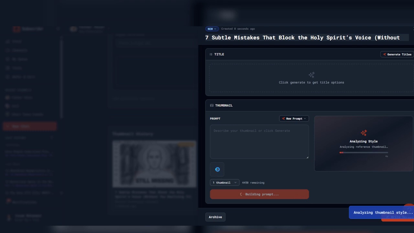This screenshot has width=414, height=233.
Task: Click the Generate Titles button
Action: click(x=397, y=54)
